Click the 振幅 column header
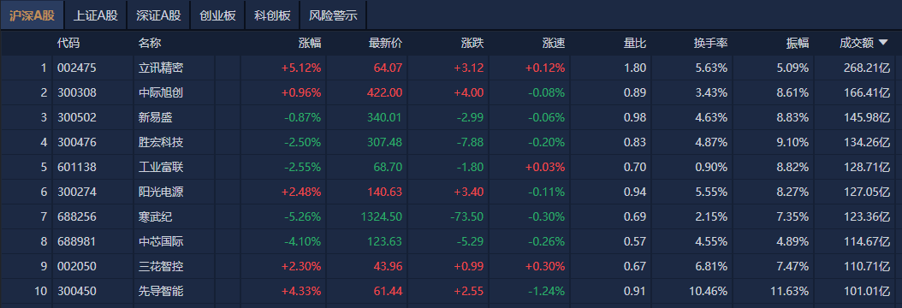This screenshot has width=902, height=308. [x=798, y=43]
